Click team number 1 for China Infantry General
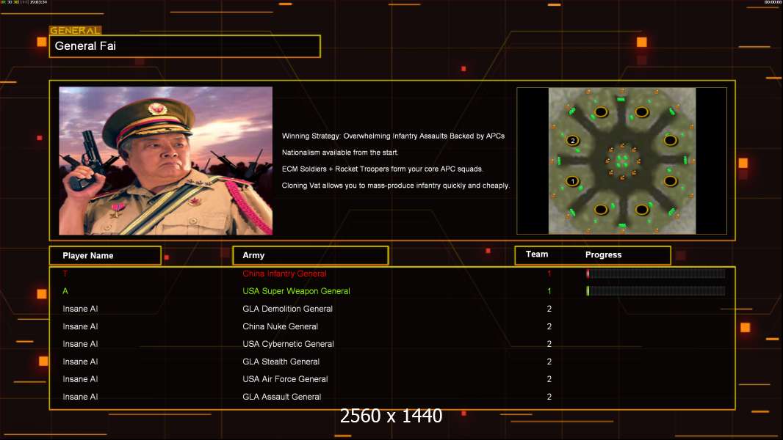Image resolution: width=783 pixels, height=440 pixels. [549, 274]
